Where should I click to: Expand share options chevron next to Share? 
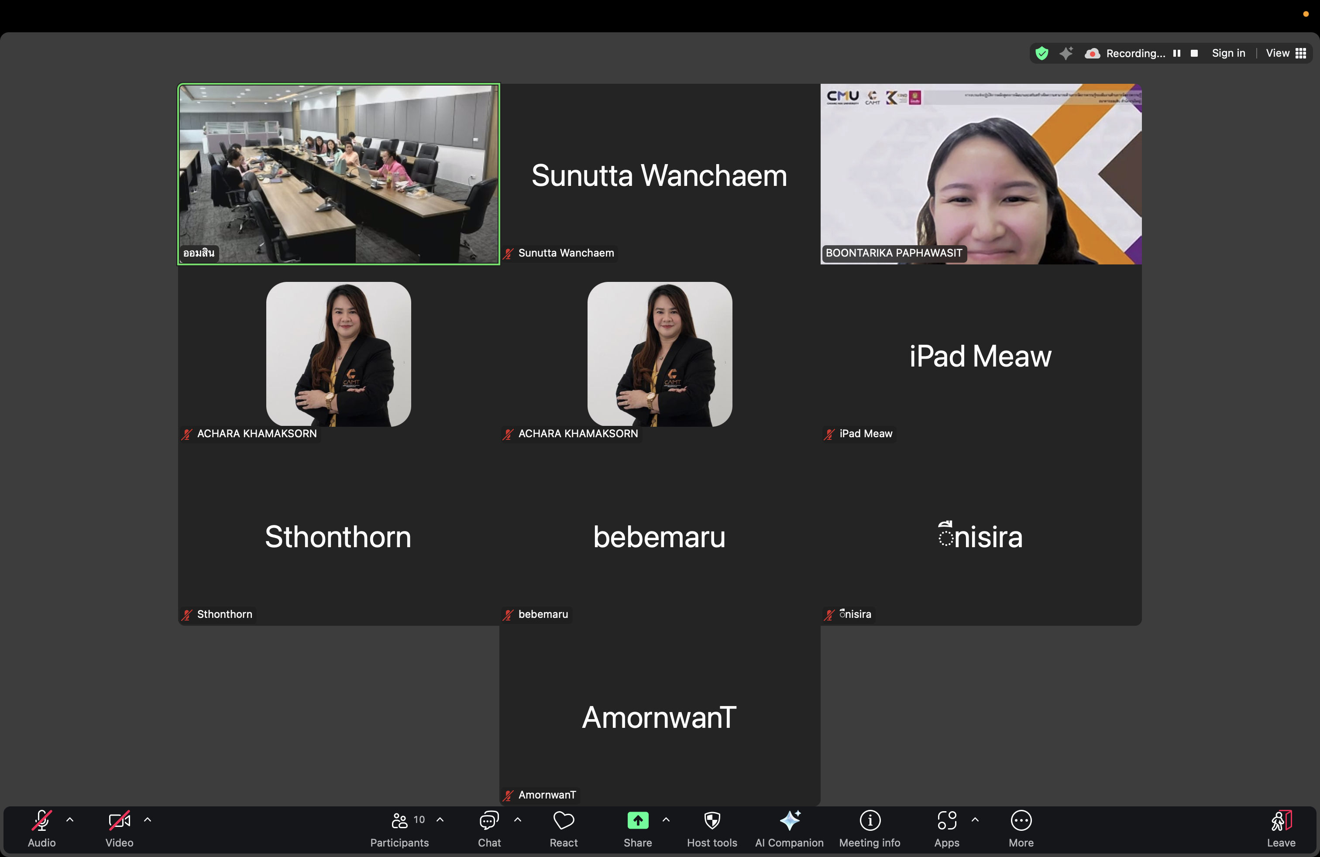coord(666,819)
